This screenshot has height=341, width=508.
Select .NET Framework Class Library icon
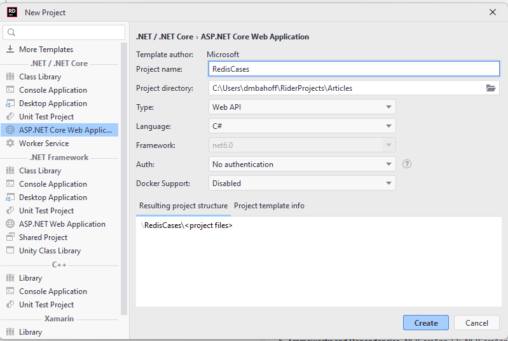pos(10,170)
